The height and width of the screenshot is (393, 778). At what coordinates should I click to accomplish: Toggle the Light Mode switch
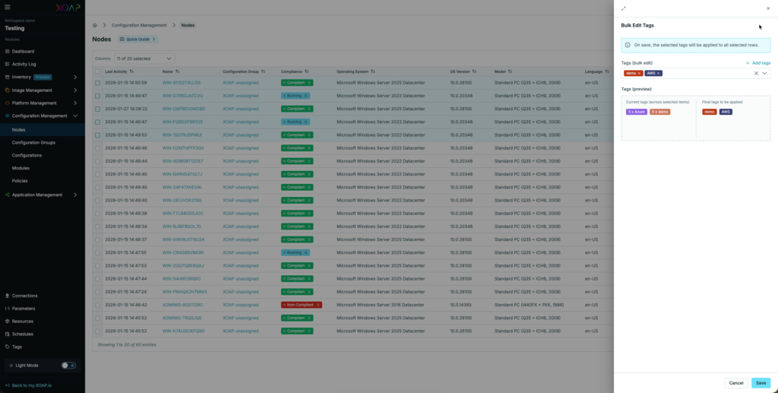tap(68, 365)
